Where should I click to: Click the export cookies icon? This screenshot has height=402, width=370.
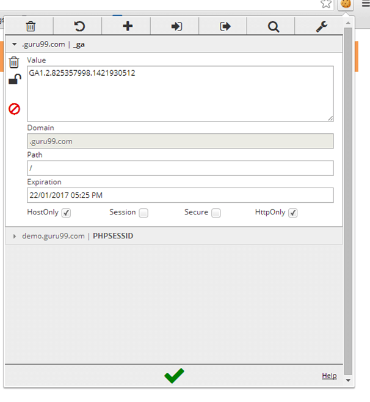click(225, 26)
